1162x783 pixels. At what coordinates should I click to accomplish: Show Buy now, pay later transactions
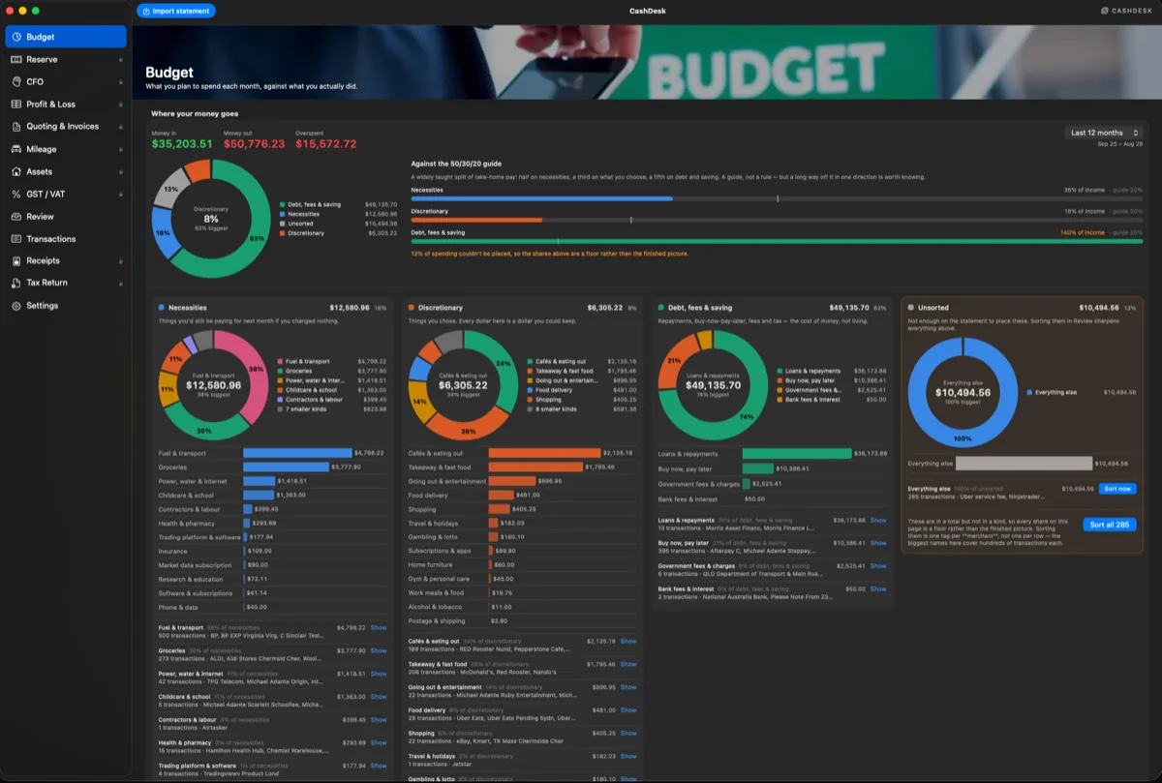click(x=878, y=543)
